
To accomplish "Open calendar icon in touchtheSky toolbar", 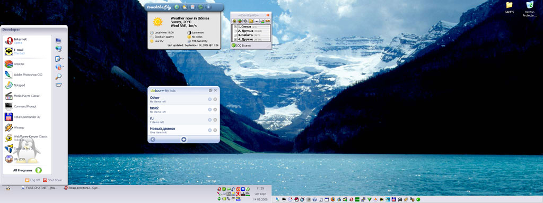I will click(x=192, y=7).
